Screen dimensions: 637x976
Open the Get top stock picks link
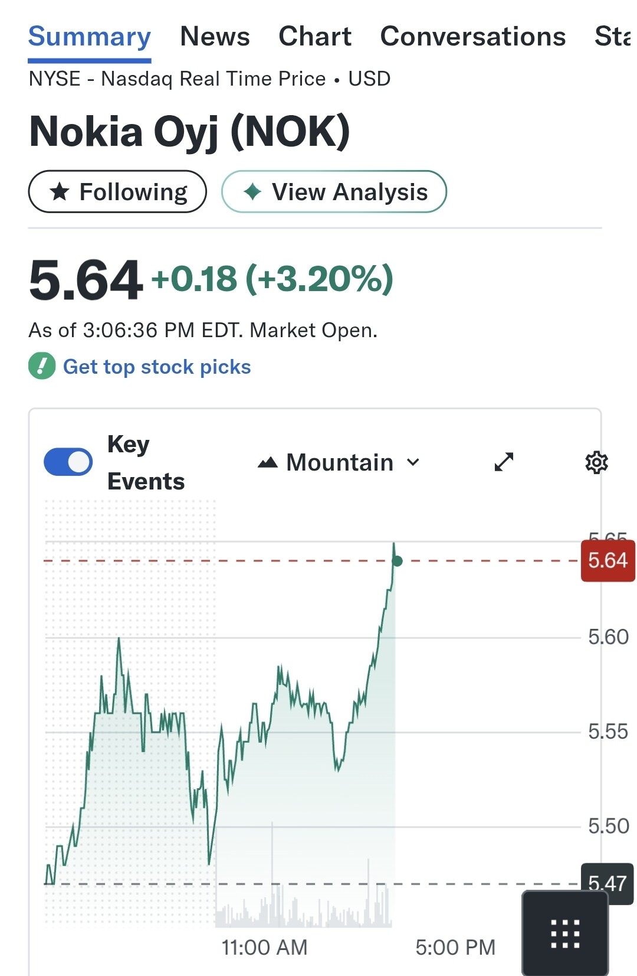157,367
